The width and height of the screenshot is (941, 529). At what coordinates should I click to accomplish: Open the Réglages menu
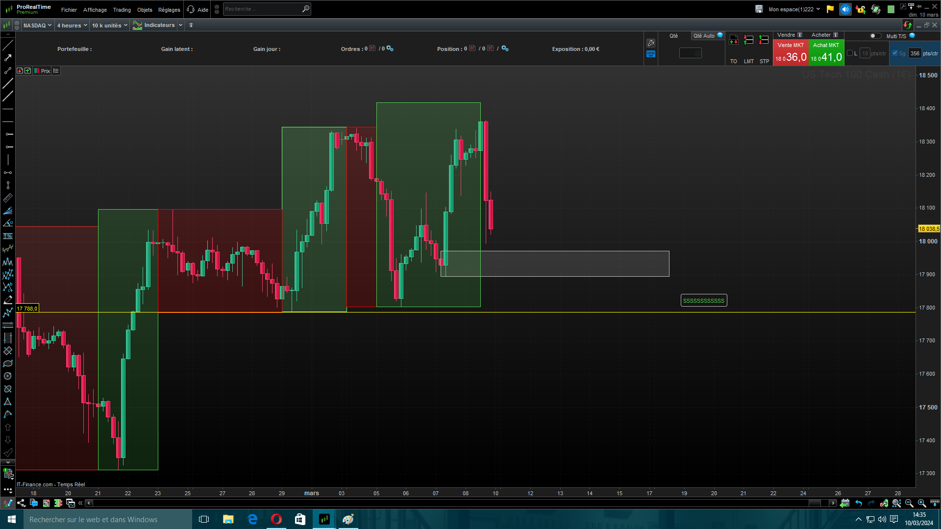(x=169, y=10)
